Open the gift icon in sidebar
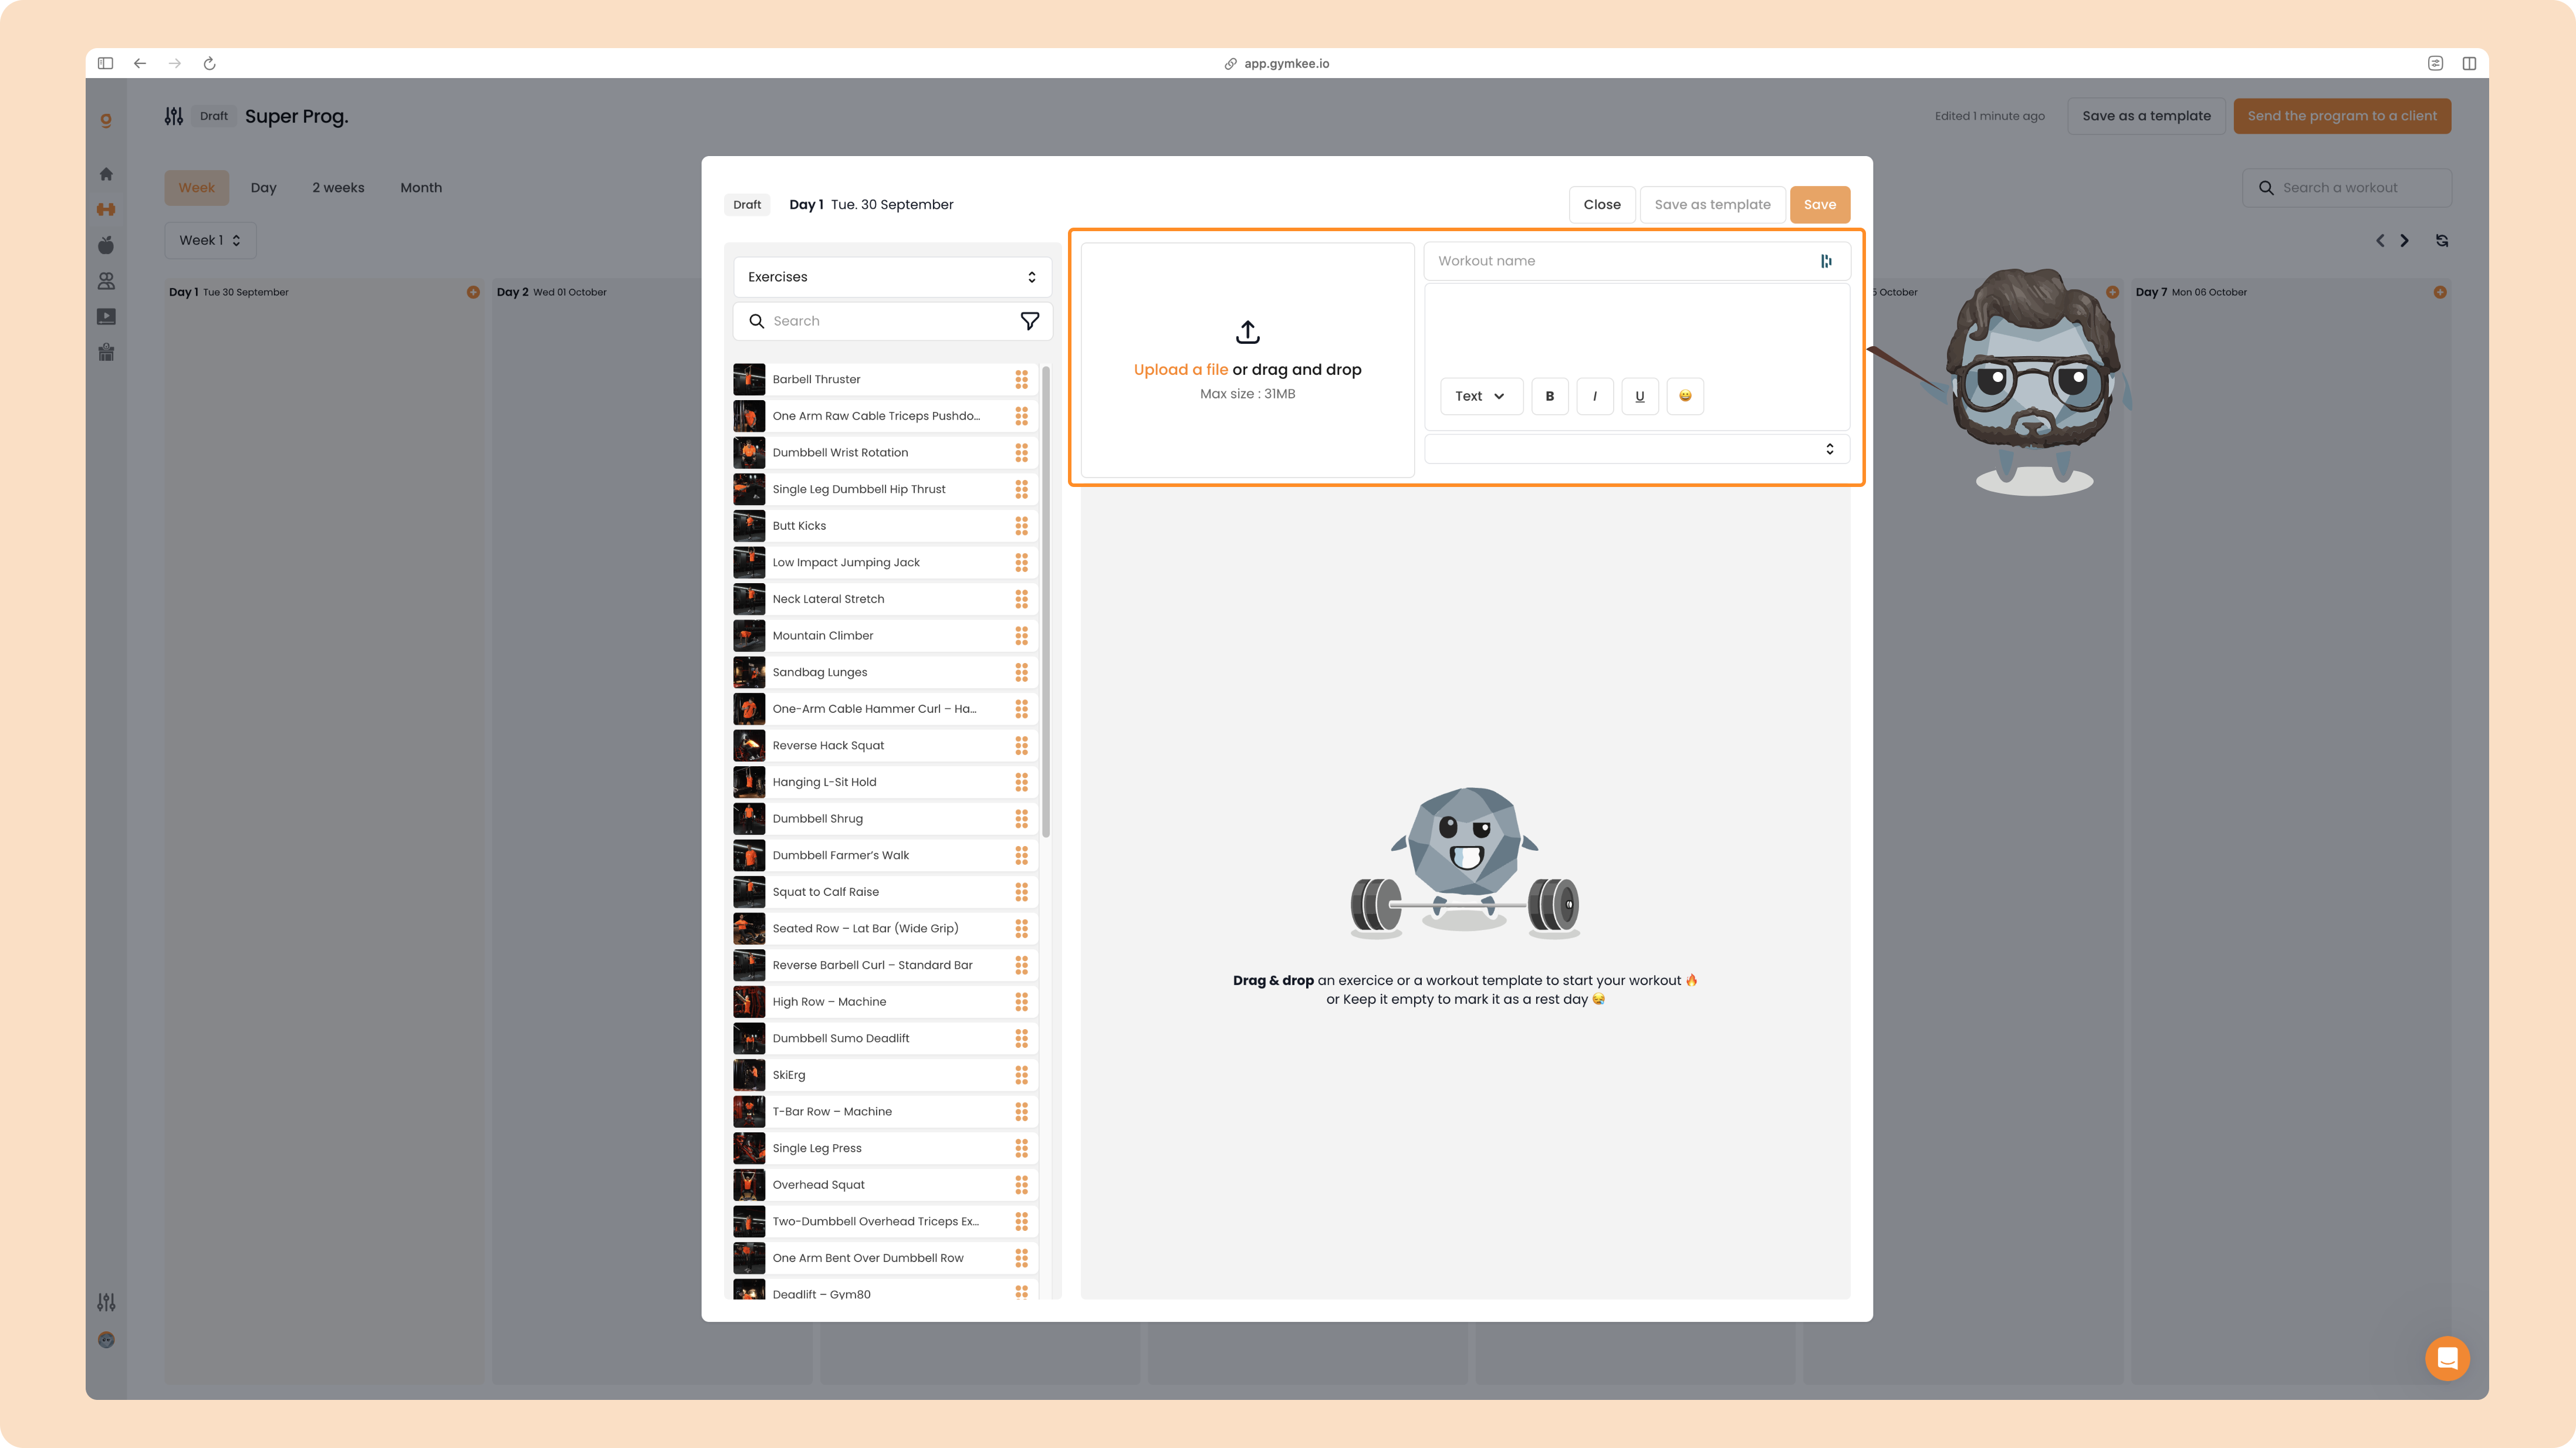Viewport: 2576px width, 1448px height. [x=106, y=352]
